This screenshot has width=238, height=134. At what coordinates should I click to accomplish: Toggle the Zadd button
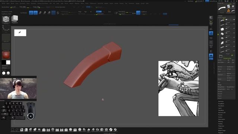coord(99,12)
